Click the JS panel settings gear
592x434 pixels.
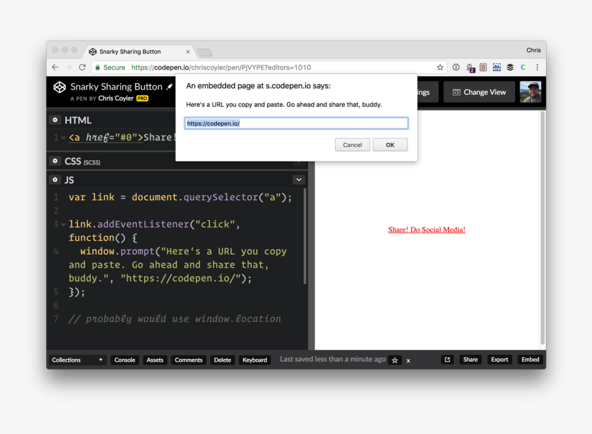55,180
